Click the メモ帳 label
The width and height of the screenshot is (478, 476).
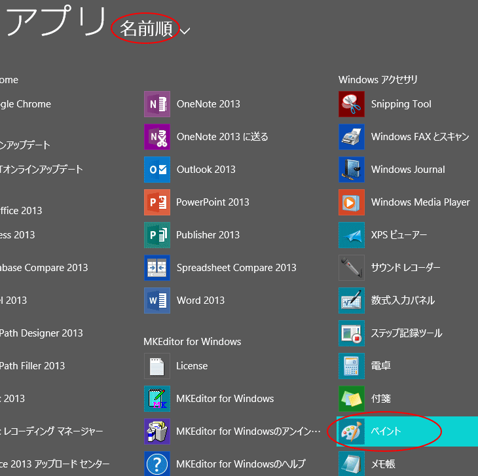383,464
